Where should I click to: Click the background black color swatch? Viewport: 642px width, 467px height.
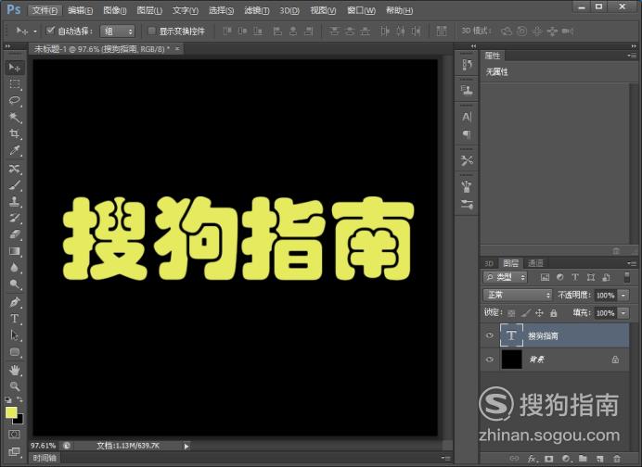(19, 420)
